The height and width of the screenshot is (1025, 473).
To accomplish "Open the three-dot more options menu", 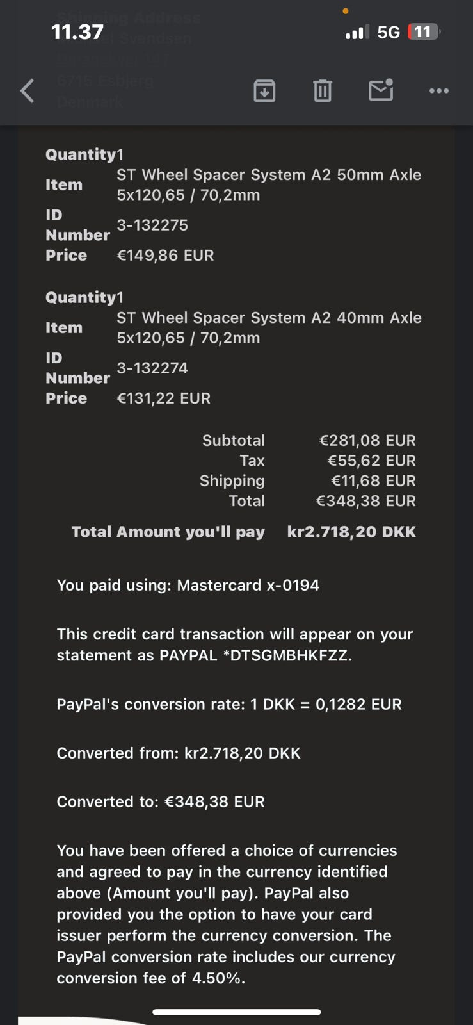I will pyautogui.click(x=438, y=91).
